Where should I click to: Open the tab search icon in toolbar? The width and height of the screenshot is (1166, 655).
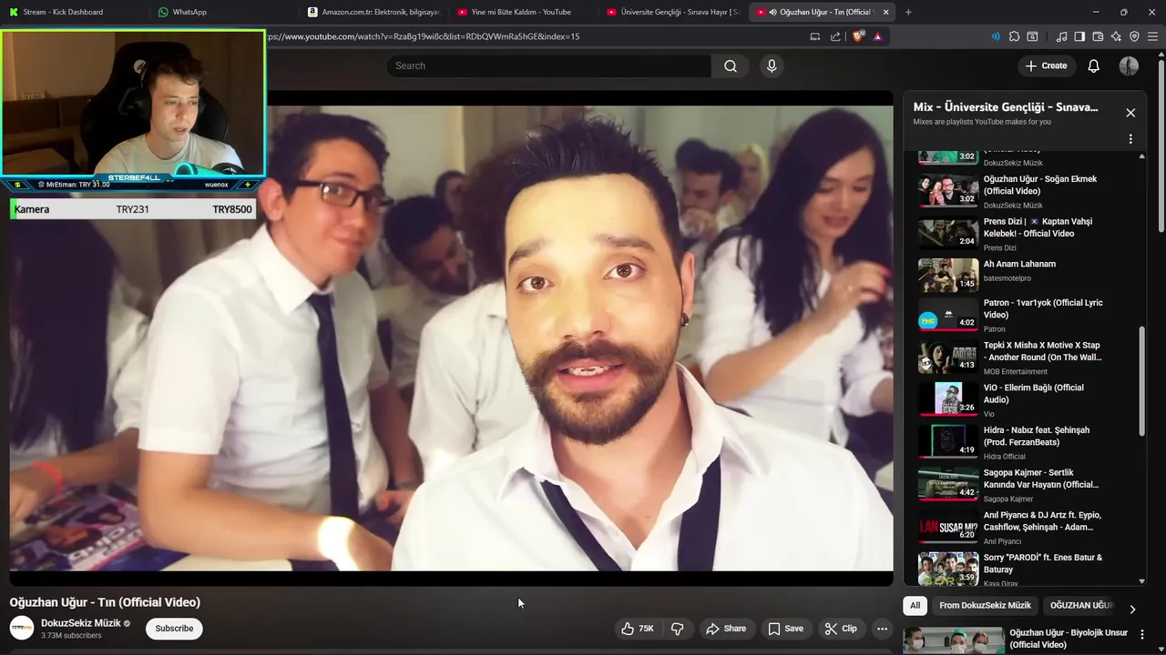click(x=1032, y=36)
